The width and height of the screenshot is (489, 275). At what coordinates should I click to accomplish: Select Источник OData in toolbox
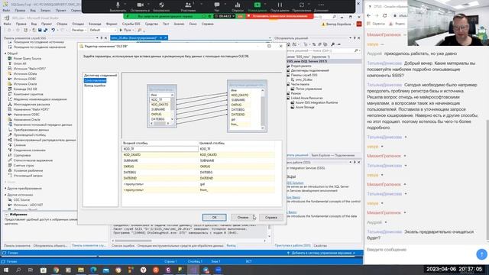click(x=25, y=74)
